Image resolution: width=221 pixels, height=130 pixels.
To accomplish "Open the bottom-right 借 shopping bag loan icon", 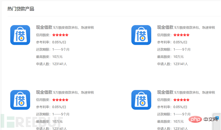I will tap(141, 100).
